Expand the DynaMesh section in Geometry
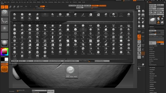This screenshot has width=166, height=93. point(152,55)
